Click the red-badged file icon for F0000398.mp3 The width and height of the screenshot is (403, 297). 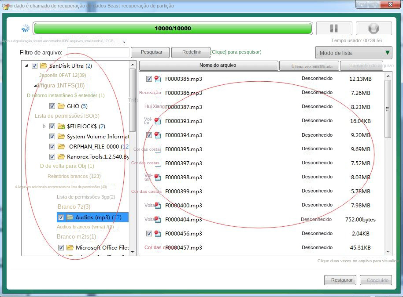click(157, 177)
